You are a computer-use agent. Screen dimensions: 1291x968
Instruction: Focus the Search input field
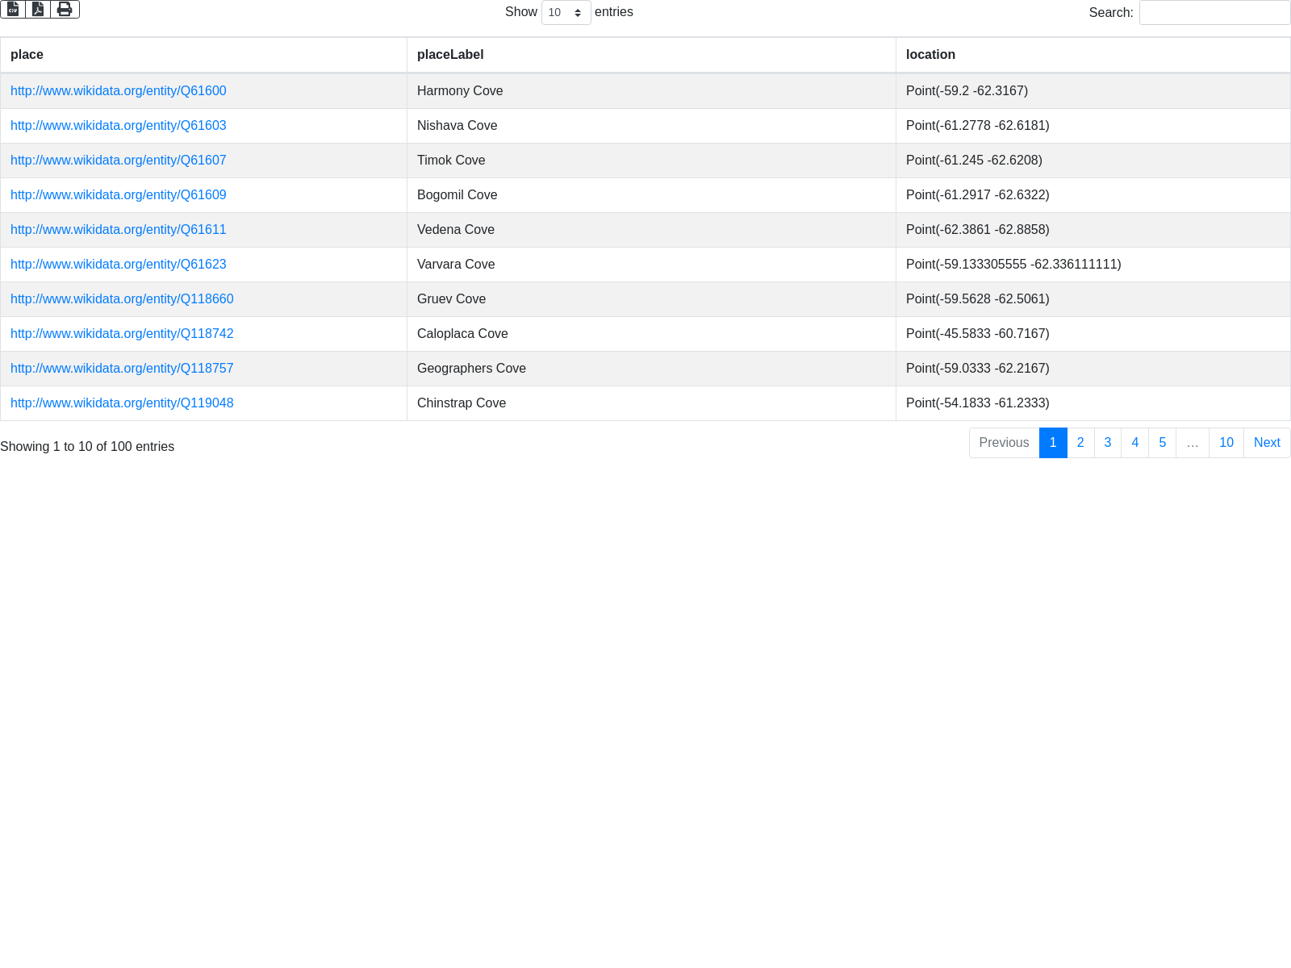coord(1214,12)
